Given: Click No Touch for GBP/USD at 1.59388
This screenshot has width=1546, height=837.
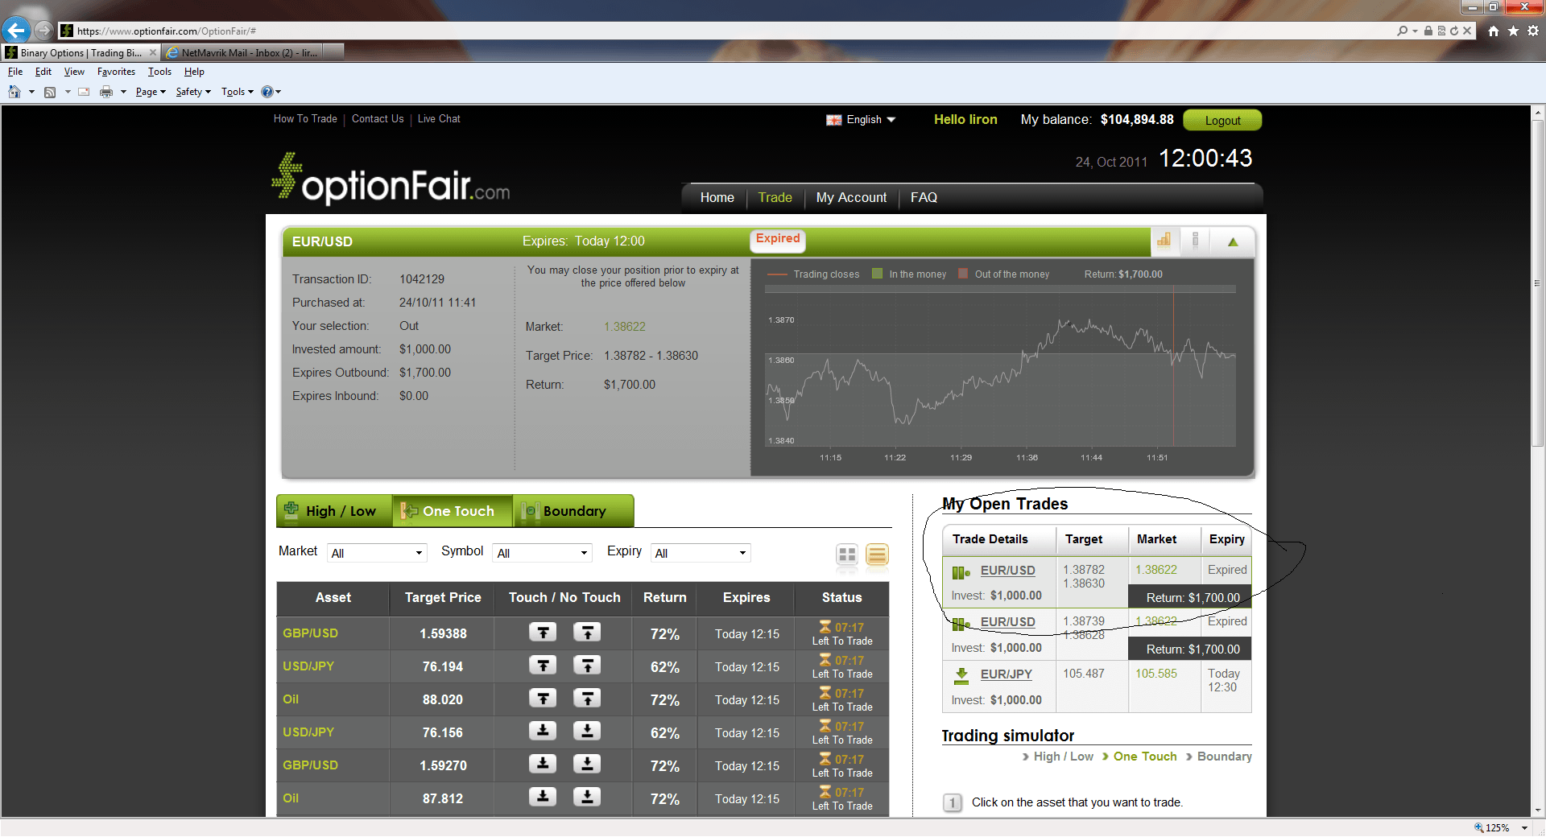Looking at the screenshot, I should coord(587,633).
